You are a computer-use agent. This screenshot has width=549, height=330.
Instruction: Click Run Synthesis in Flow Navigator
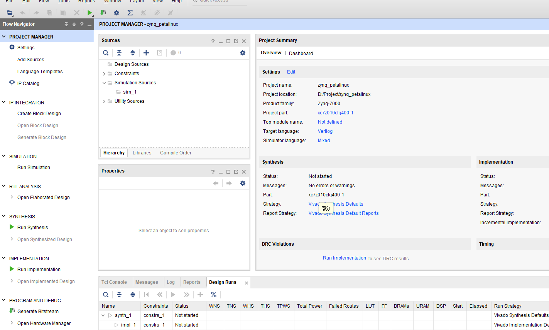tap(33, 228)
